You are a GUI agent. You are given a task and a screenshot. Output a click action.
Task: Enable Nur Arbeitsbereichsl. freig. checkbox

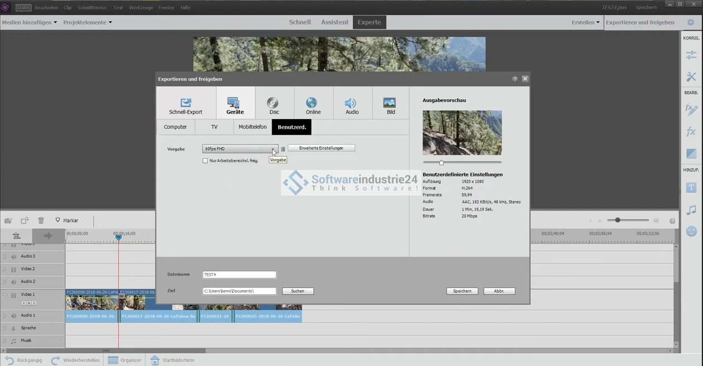[x=205, y=161]
